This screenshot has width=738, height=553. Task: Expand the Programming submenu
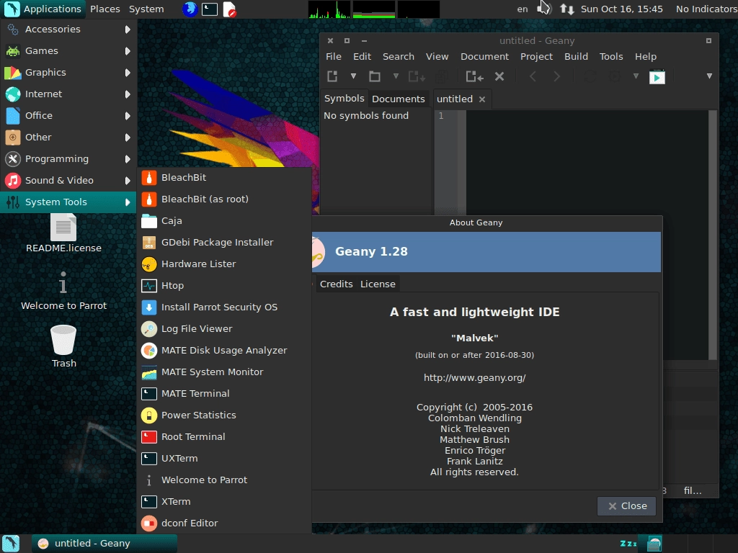click(x=68, y=159)
